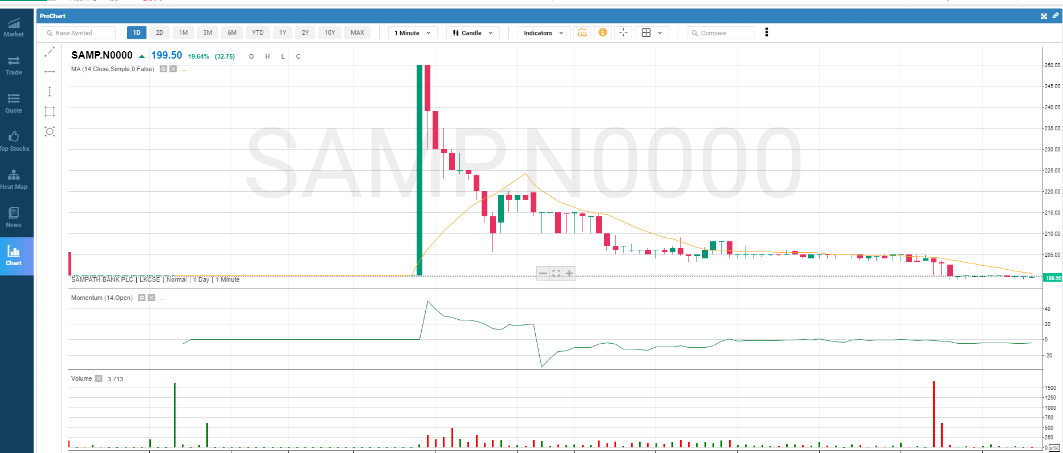Select the 2Y time range
The image size is (1063, 453).
point(306,32)
